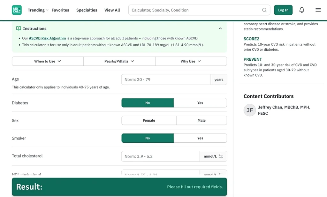Open Jeffrey Chan contributor profile
This screenshot has height=197, width=327.
[284, 110]
